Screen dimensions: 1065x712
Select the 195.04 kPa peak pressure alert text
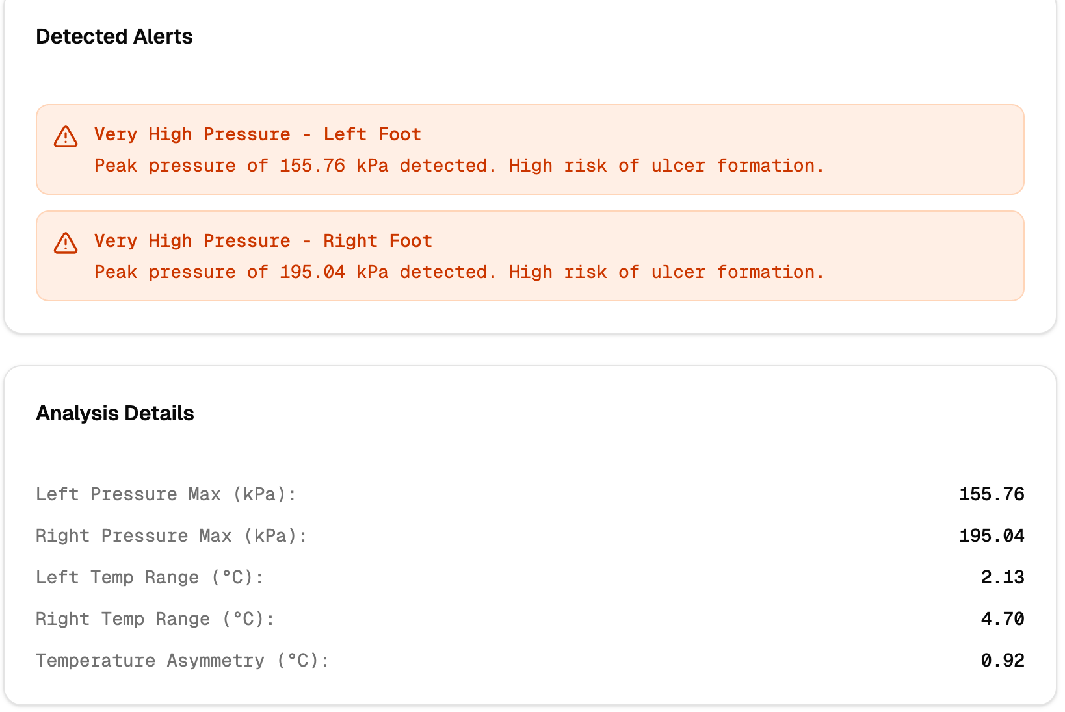point(458,272)
